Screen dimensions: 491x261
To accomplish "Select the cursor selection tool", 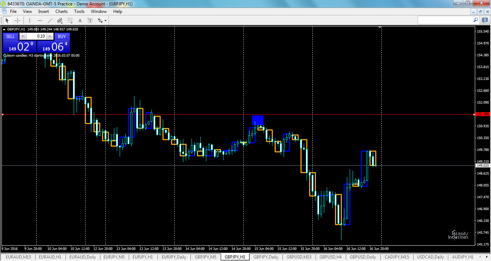I will [x=7, y=20].
